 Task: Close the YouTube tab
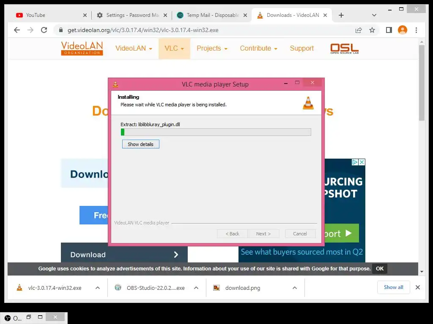click(85, 15)
